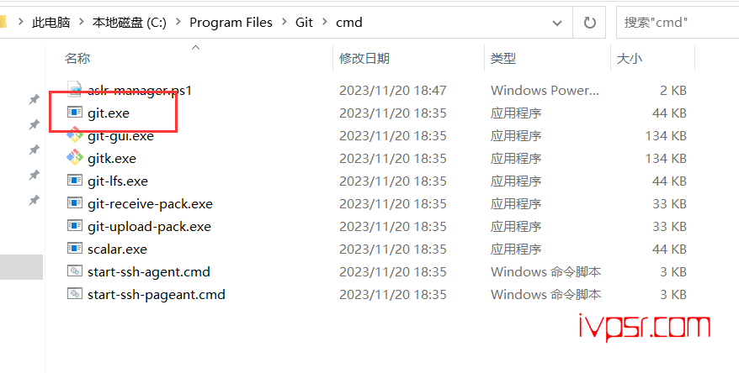Viewport: 739px width, 373px height.
Task: Open the address bar history dropdown
Action: click(557, 23)
